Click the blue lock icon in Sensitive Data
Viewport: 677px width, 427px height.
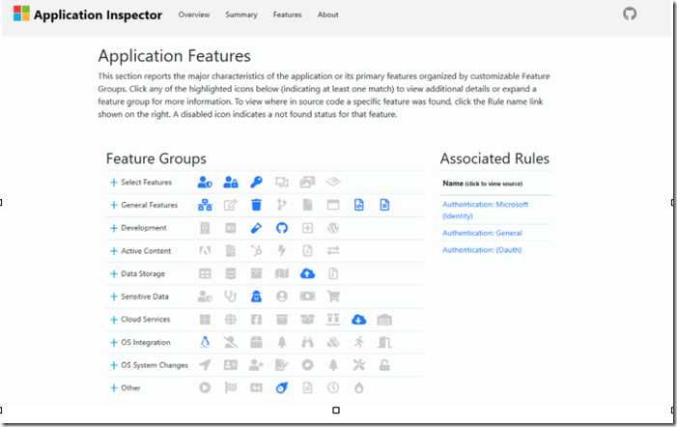point(256,297)
